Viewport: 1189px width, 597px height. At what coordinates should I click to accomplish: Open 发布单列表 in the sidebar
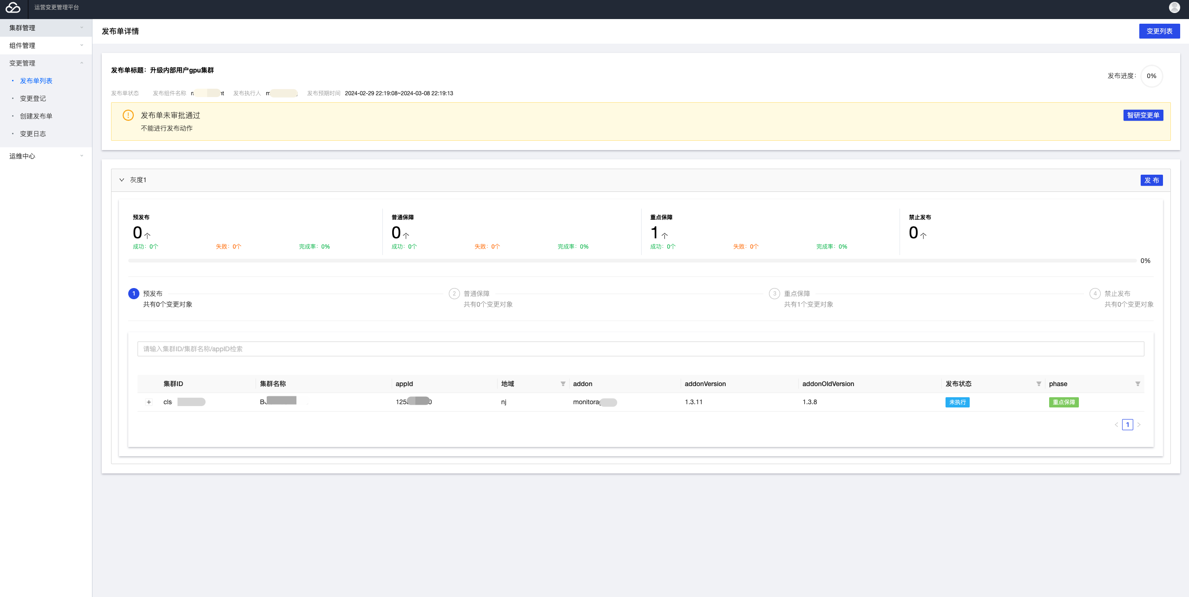coord(36,81)
